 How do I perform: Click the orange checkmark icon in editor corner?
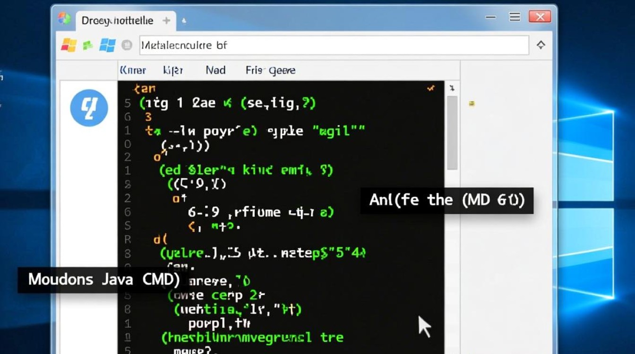[430, 88]
